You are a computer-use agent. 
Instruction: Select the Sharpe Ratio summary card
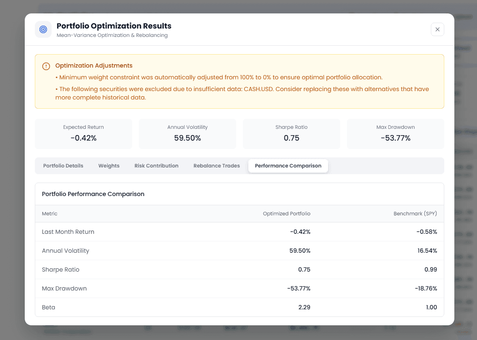(292, 134)
